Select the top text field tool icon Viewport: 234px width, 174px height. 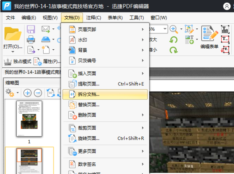[225, 29]
